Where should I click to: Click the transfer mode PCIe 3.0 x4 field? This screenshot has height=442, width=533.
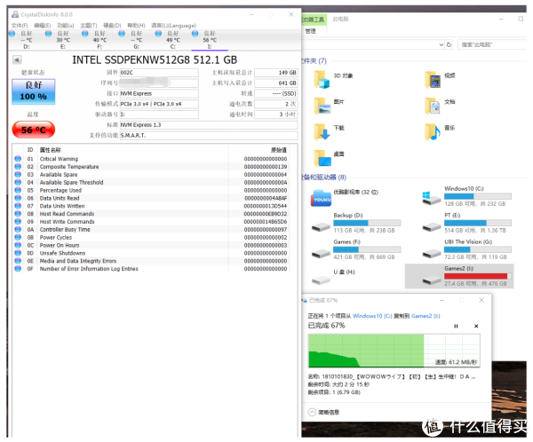click(159, 105)
